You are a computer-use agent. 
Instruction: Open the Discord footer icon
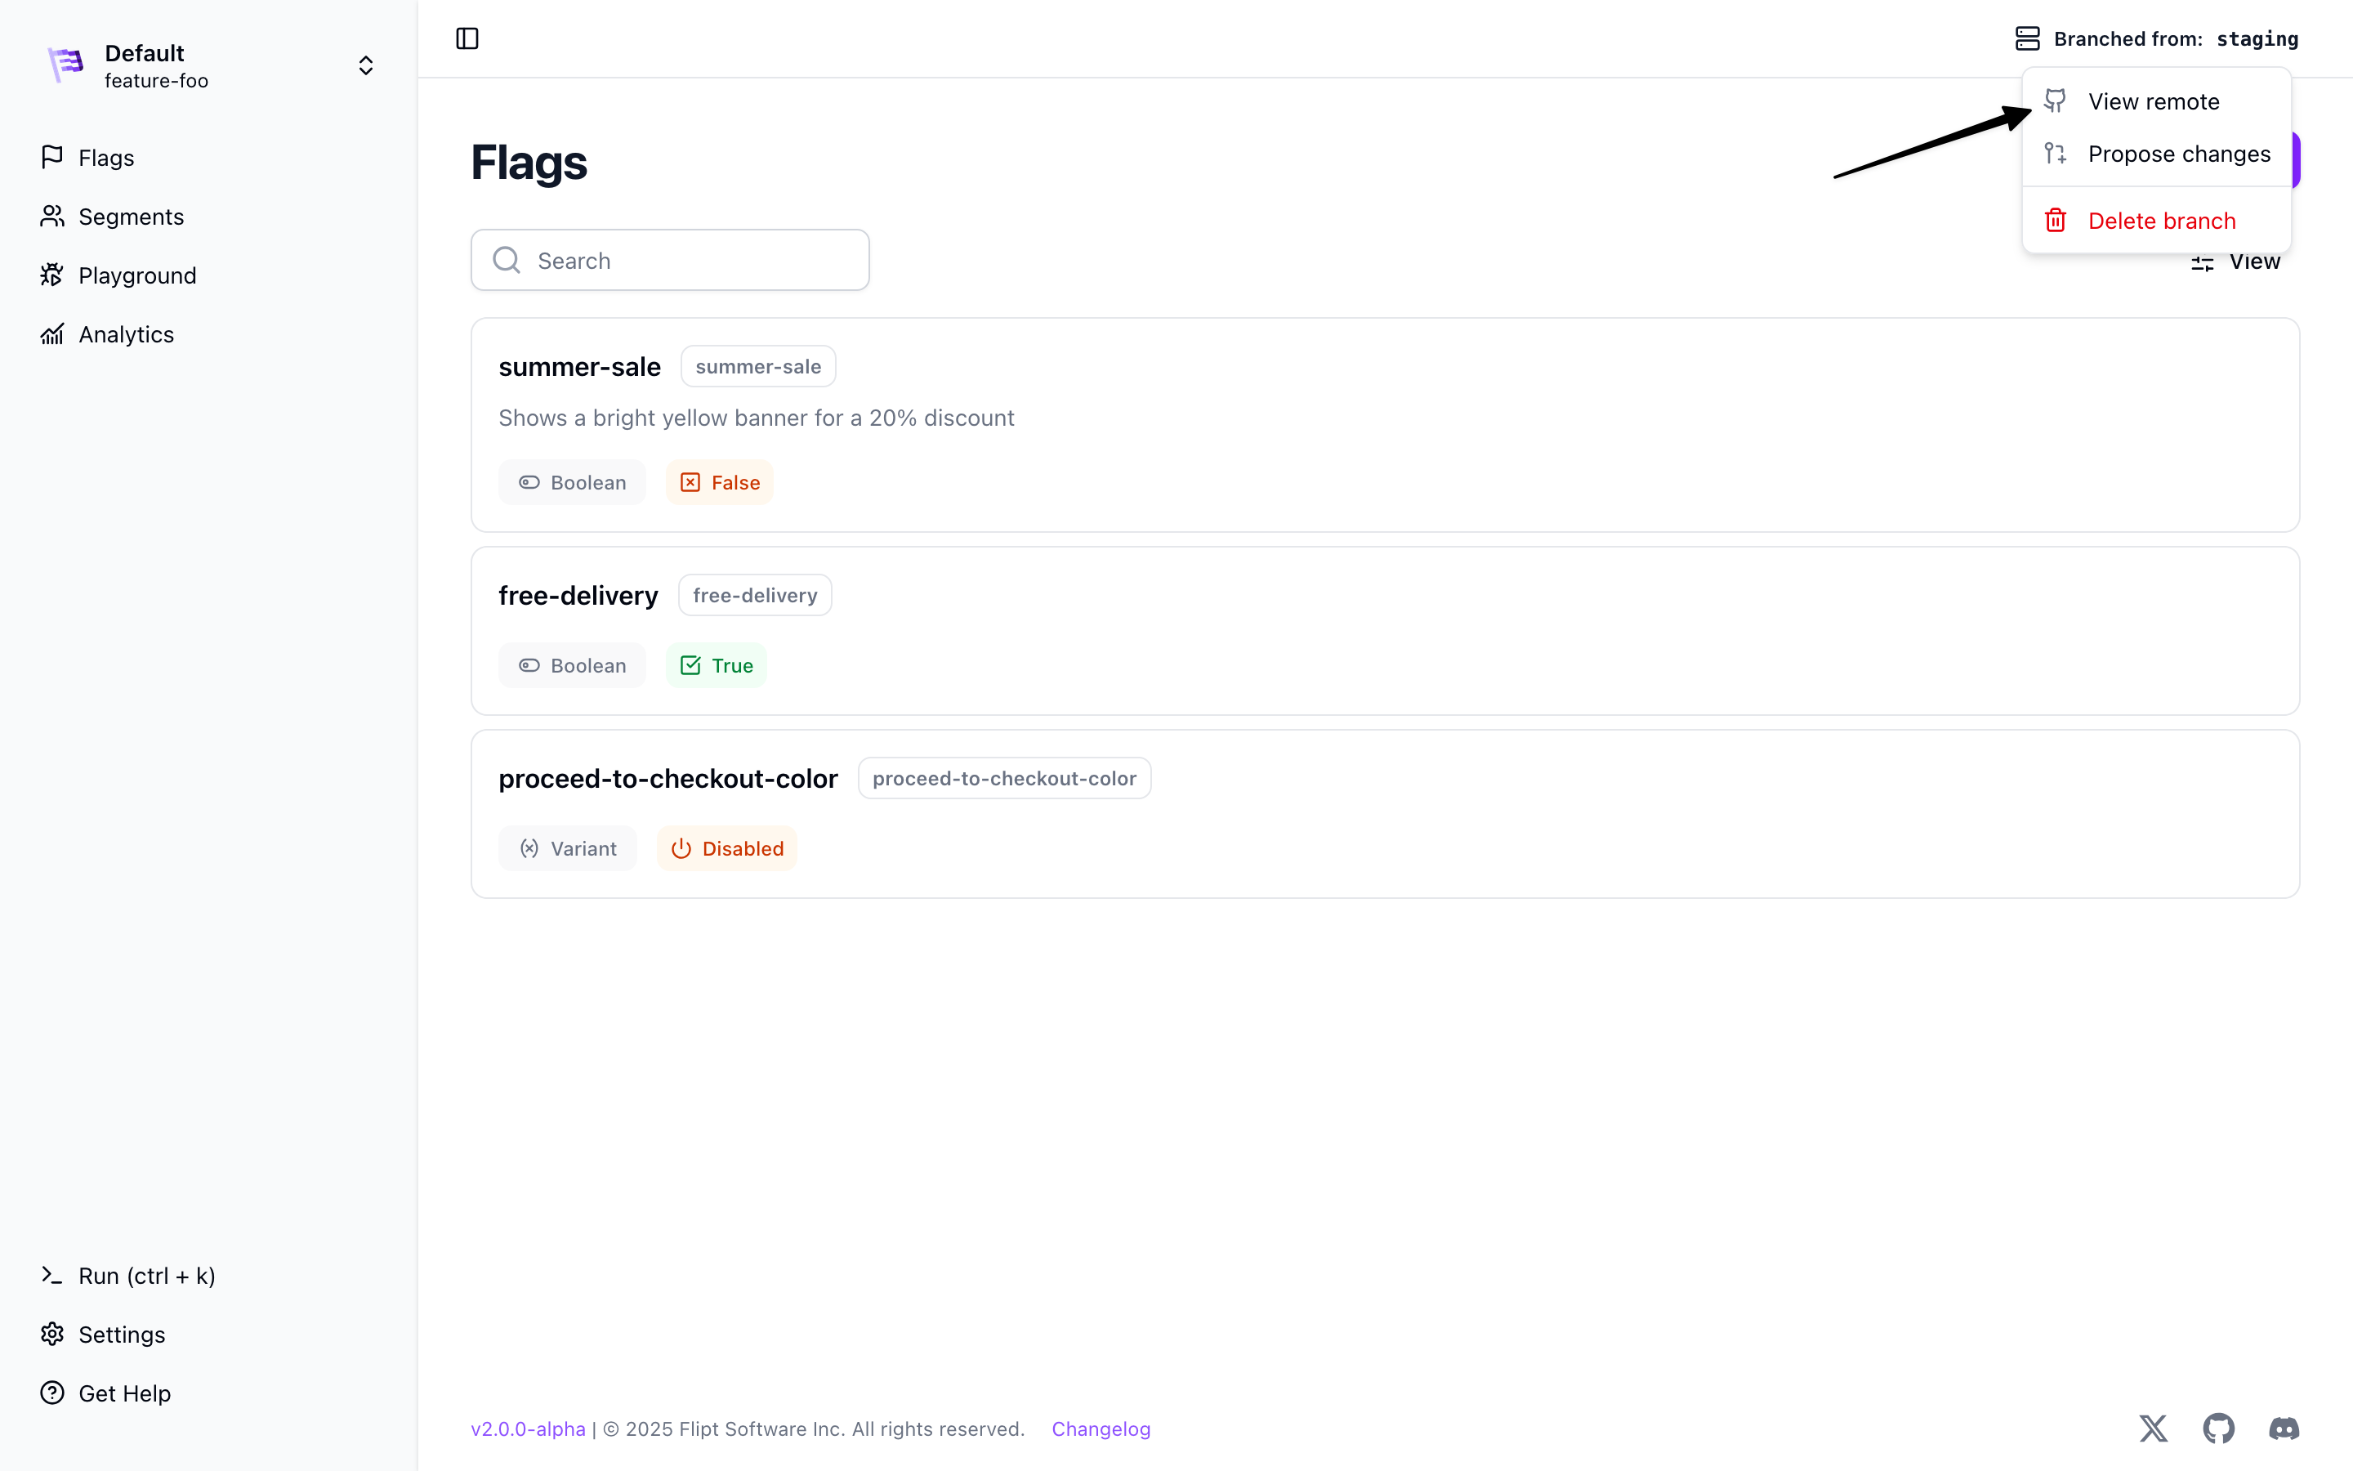coord(2283,1429)
